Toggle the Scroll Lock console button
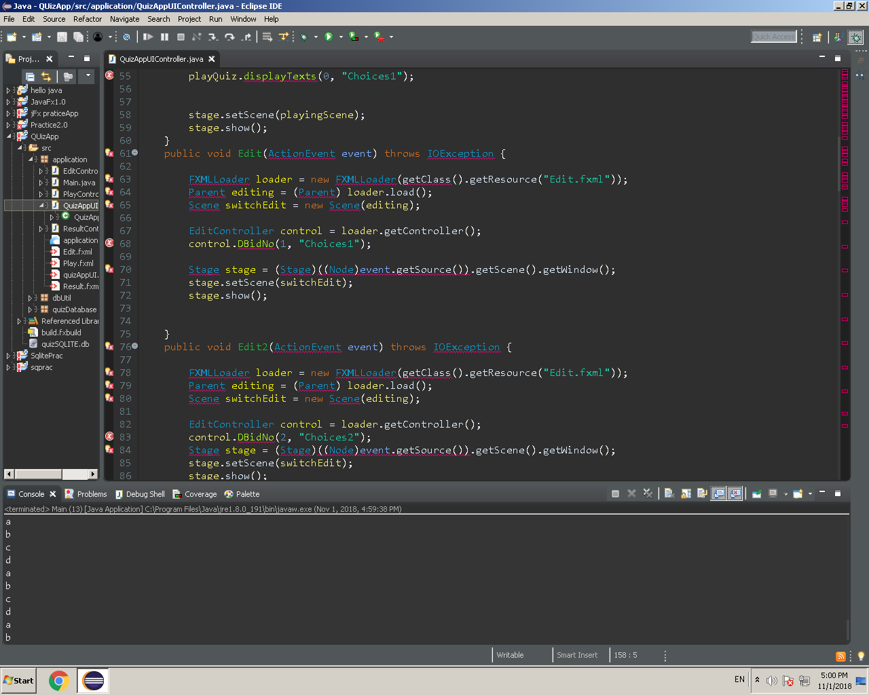The image size is (869, 695). [x=686, y=494]
